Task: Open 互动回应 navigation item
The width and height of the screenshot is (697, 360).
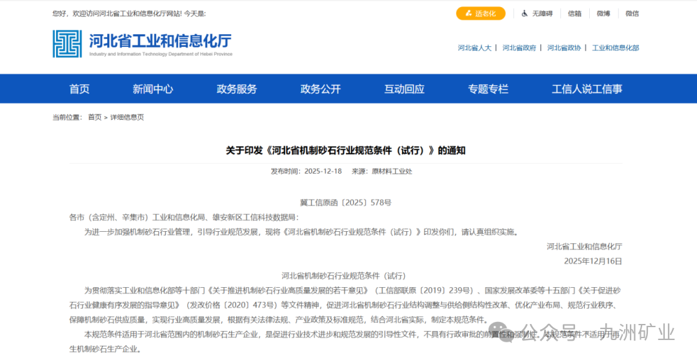Action: tap(404, 89)
